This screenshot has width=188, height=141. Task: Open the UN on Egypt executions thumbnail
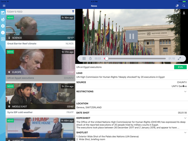41,62
